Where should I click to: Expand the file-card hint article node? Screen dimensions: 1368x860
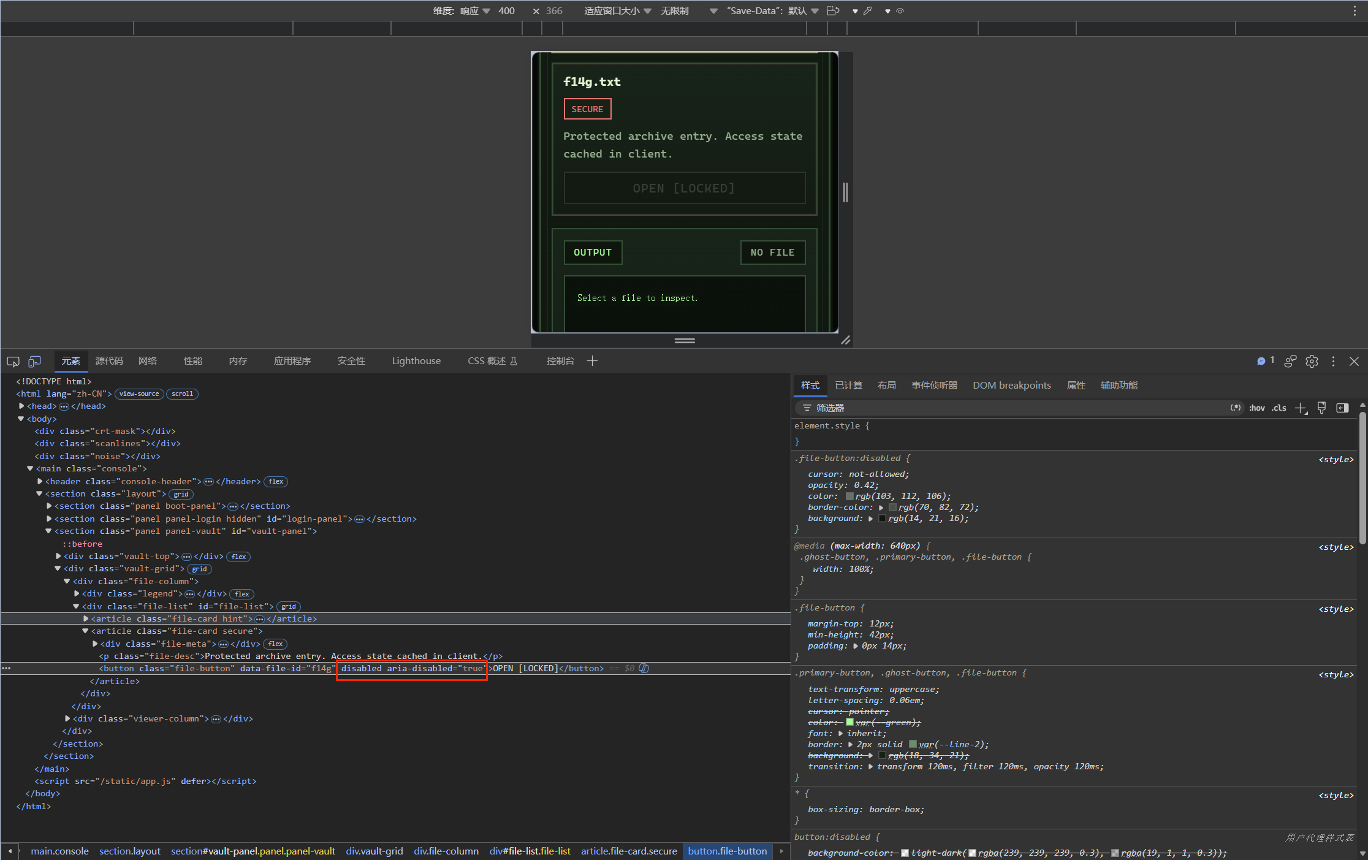(86, 618)
